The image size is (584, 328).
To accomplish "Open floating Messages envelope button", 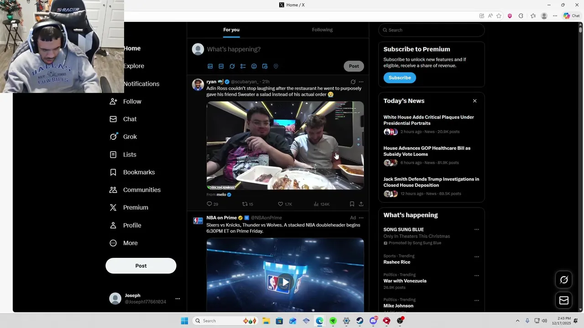I will (564, 301).
